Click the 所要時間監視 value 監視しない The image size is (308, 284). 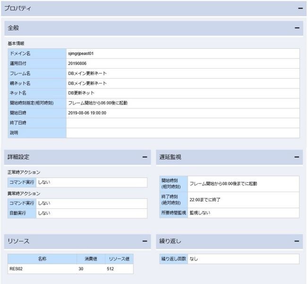pyautogui.click(x=200, y=213)
